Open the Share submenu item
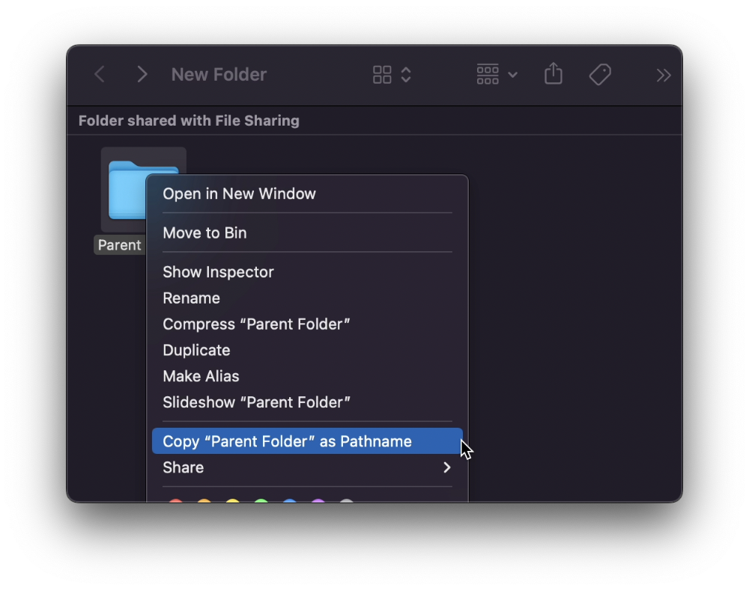Screen dimensions: 749x590 pos(307,467)
